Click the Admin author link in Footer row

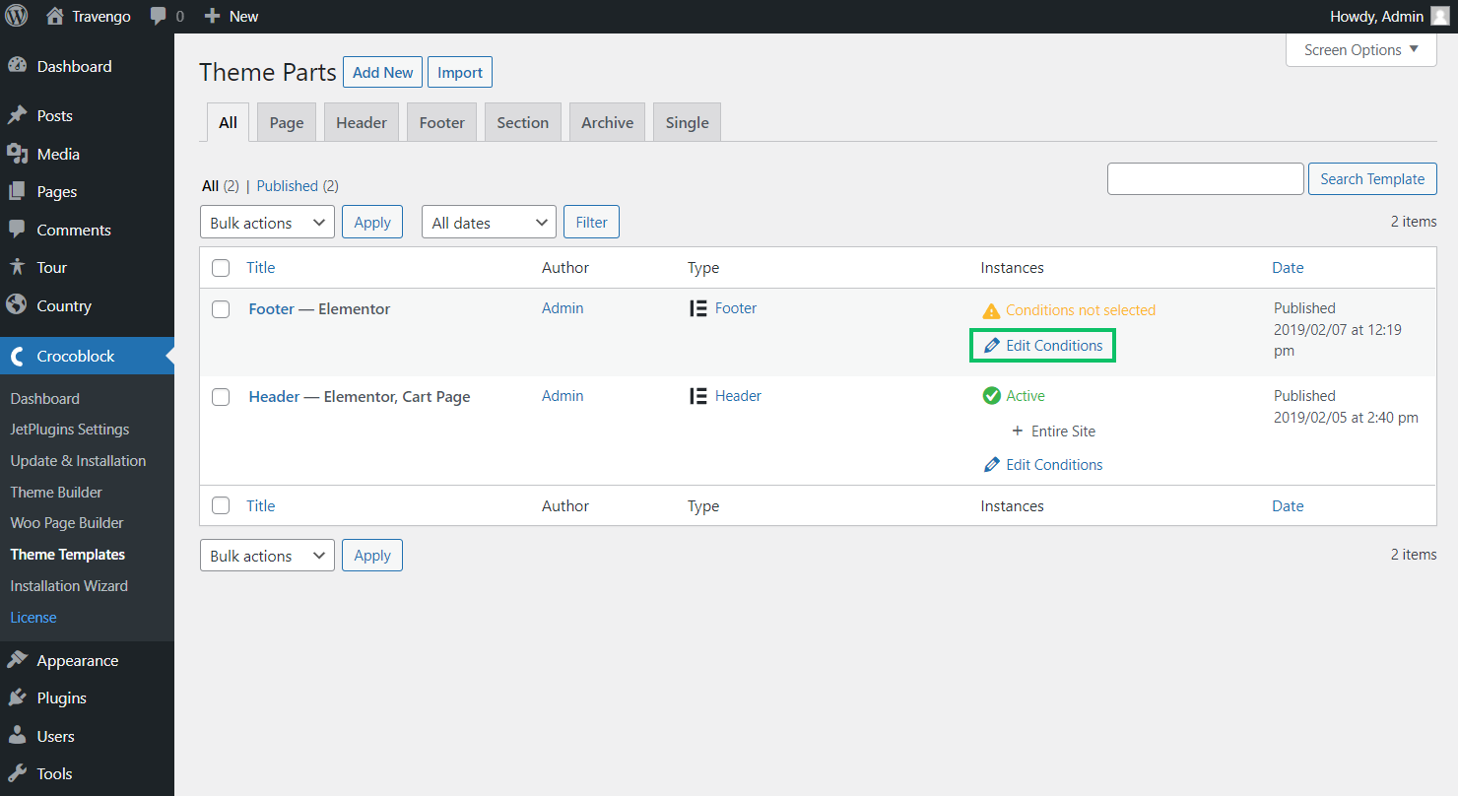[x=563, y=308]
